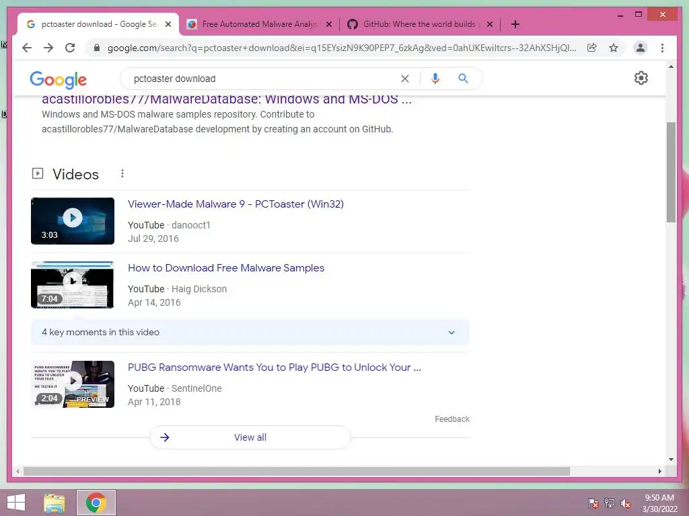Go forward using the browser forward arrow
This screenshot has height=516, width=689.
48,48
